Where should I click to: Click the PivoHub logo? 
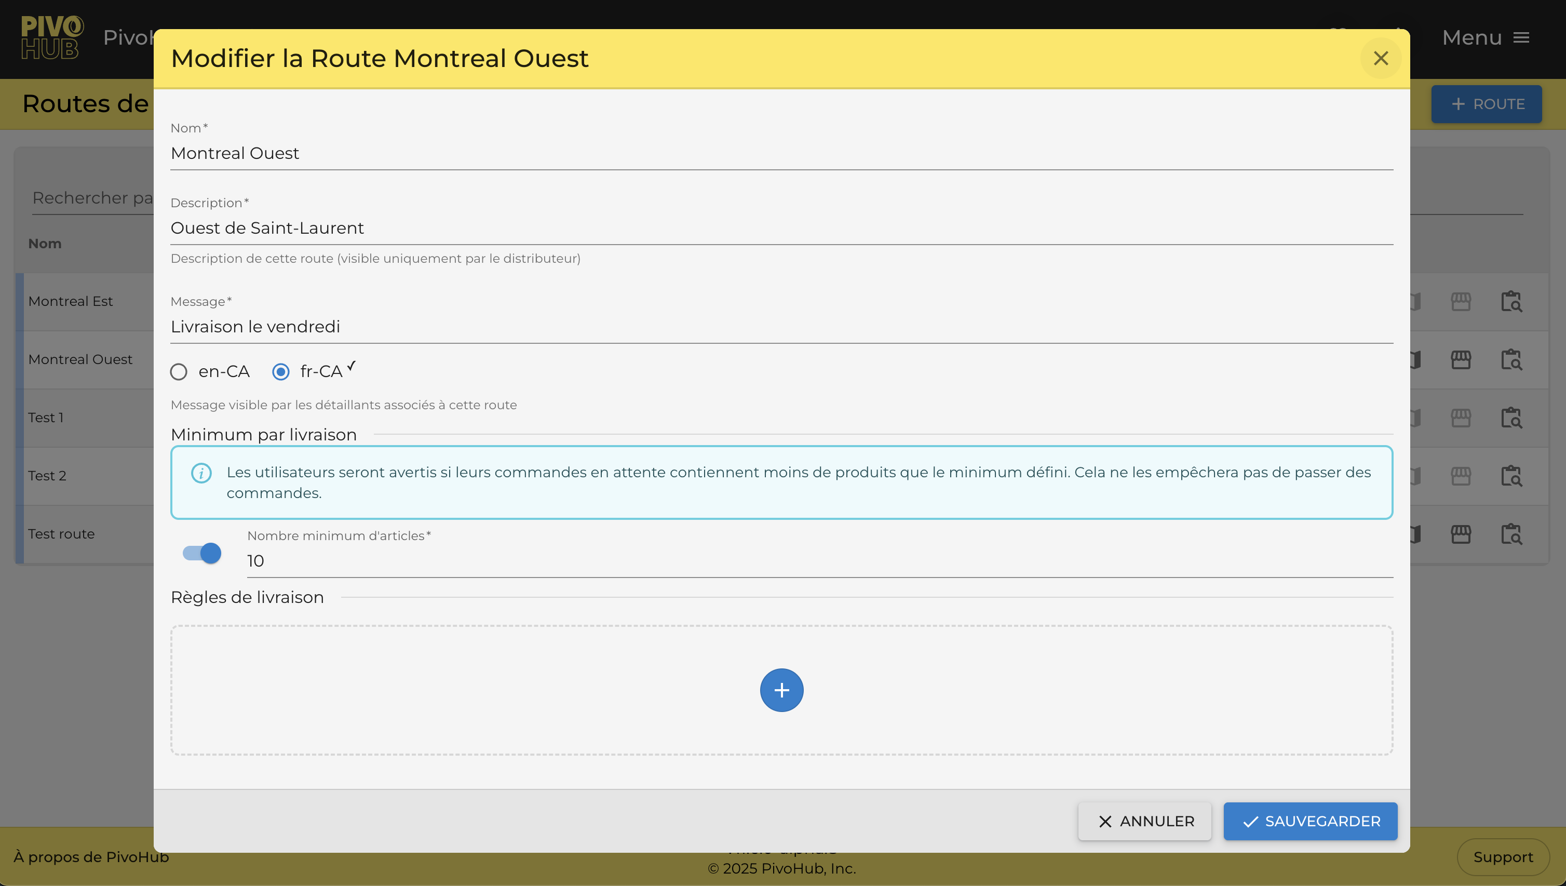click(52, 38)
